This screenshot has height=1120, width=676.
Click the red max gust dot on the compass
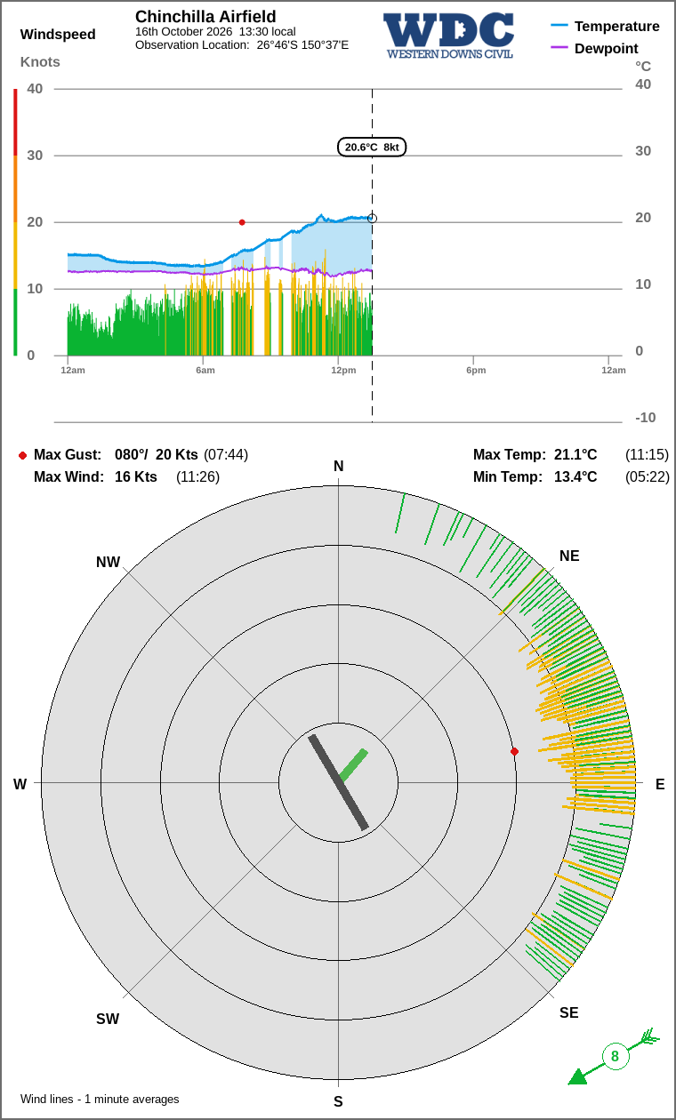[x=514, y=751]
